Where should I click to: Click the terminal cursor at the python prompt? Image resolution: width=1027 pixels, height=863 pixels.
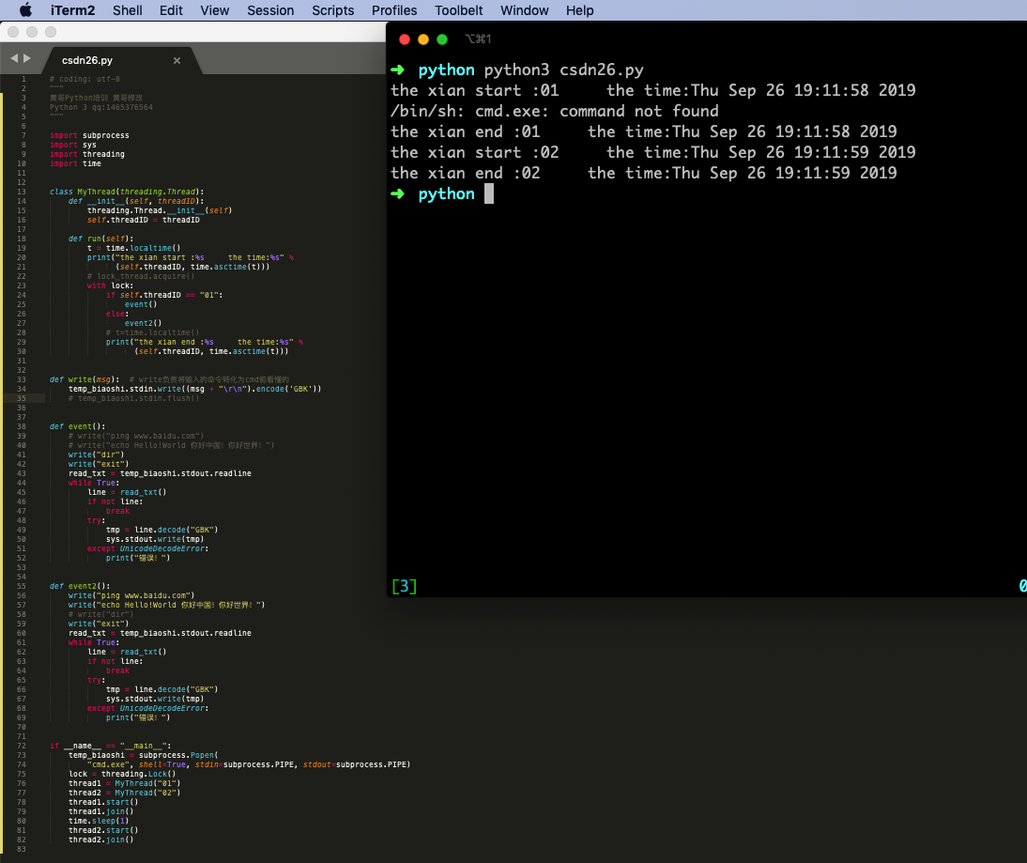[x=488, y=193]
